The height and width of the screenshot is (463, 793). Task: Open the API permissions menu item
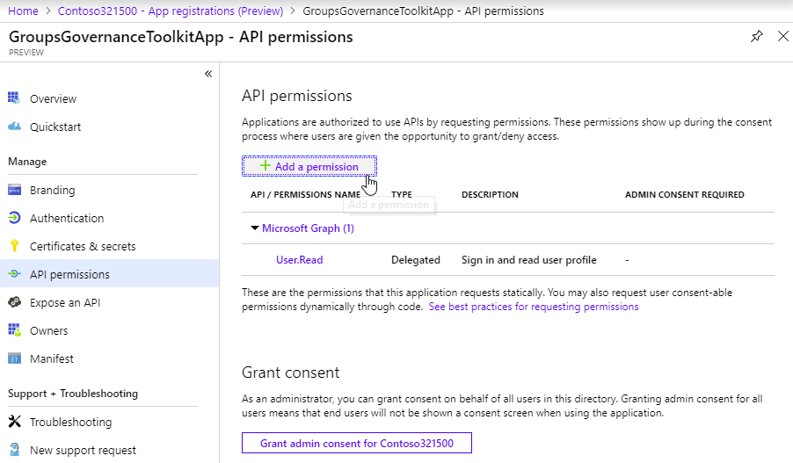69,274
